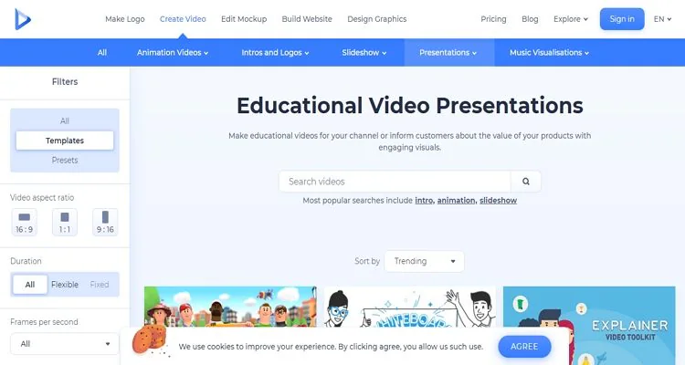
Task: Choose the Presets filter option
Action: coord(65,161)
